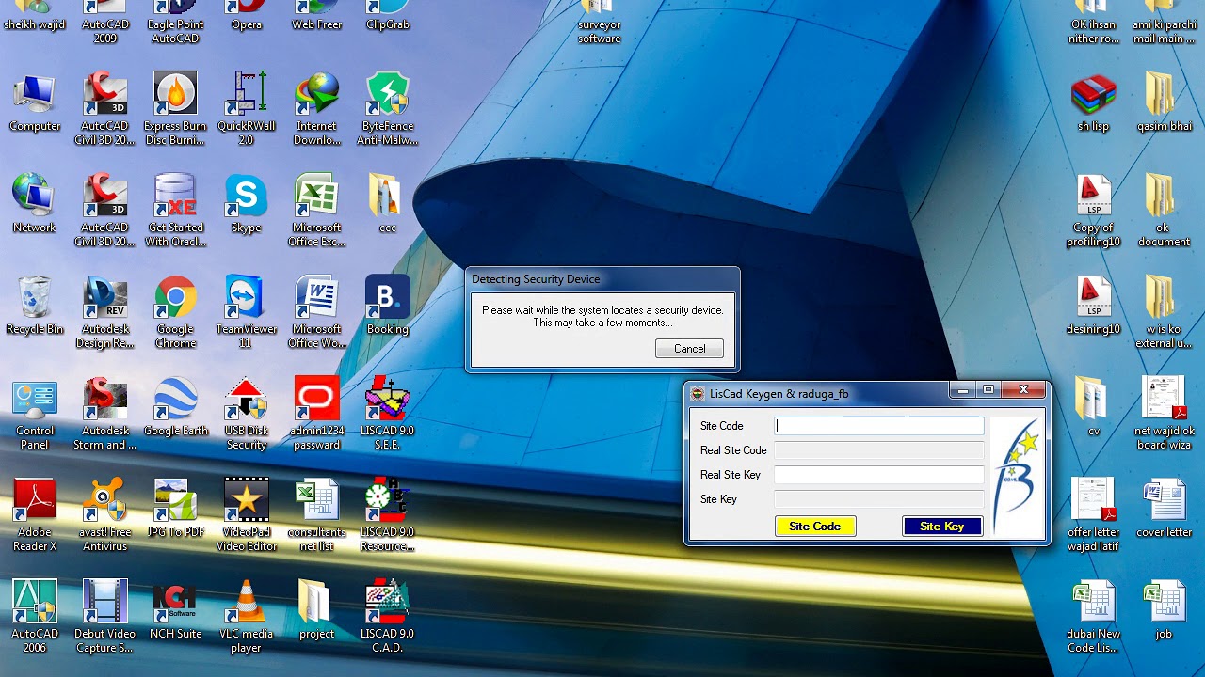Launch Autodesk Design Review shortcut
Viewport: 1205px width, 677px height.
tap(105, 312)
